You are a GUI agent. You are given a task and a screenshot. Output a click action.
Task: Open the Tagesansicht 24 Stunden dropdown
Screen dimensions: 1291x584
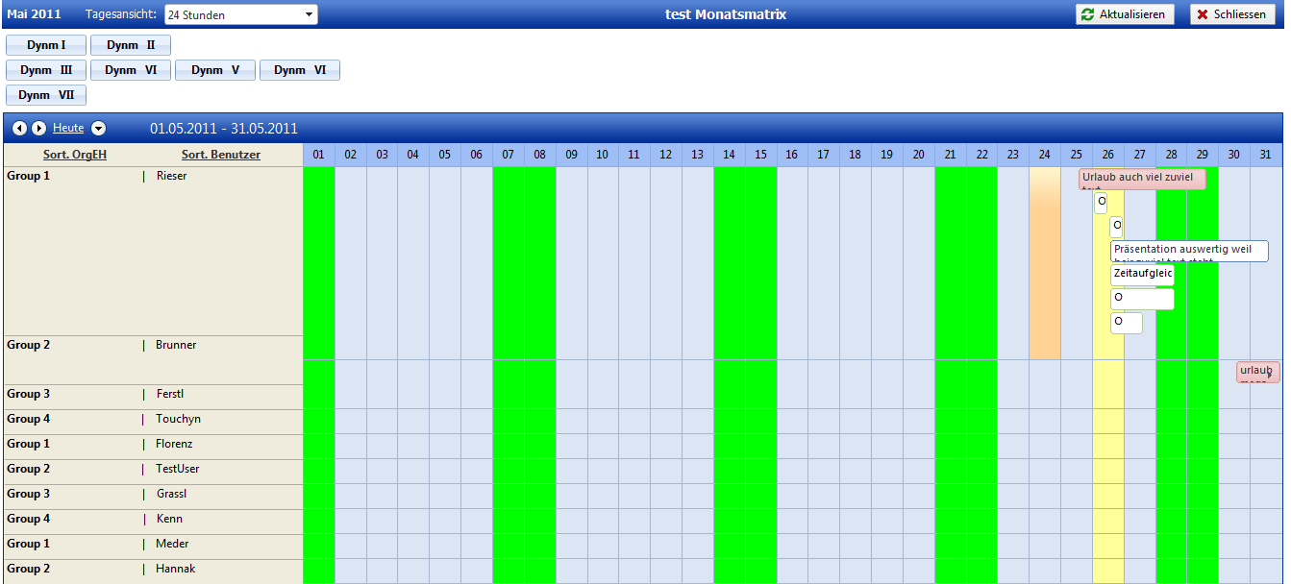tap(240, 14)
